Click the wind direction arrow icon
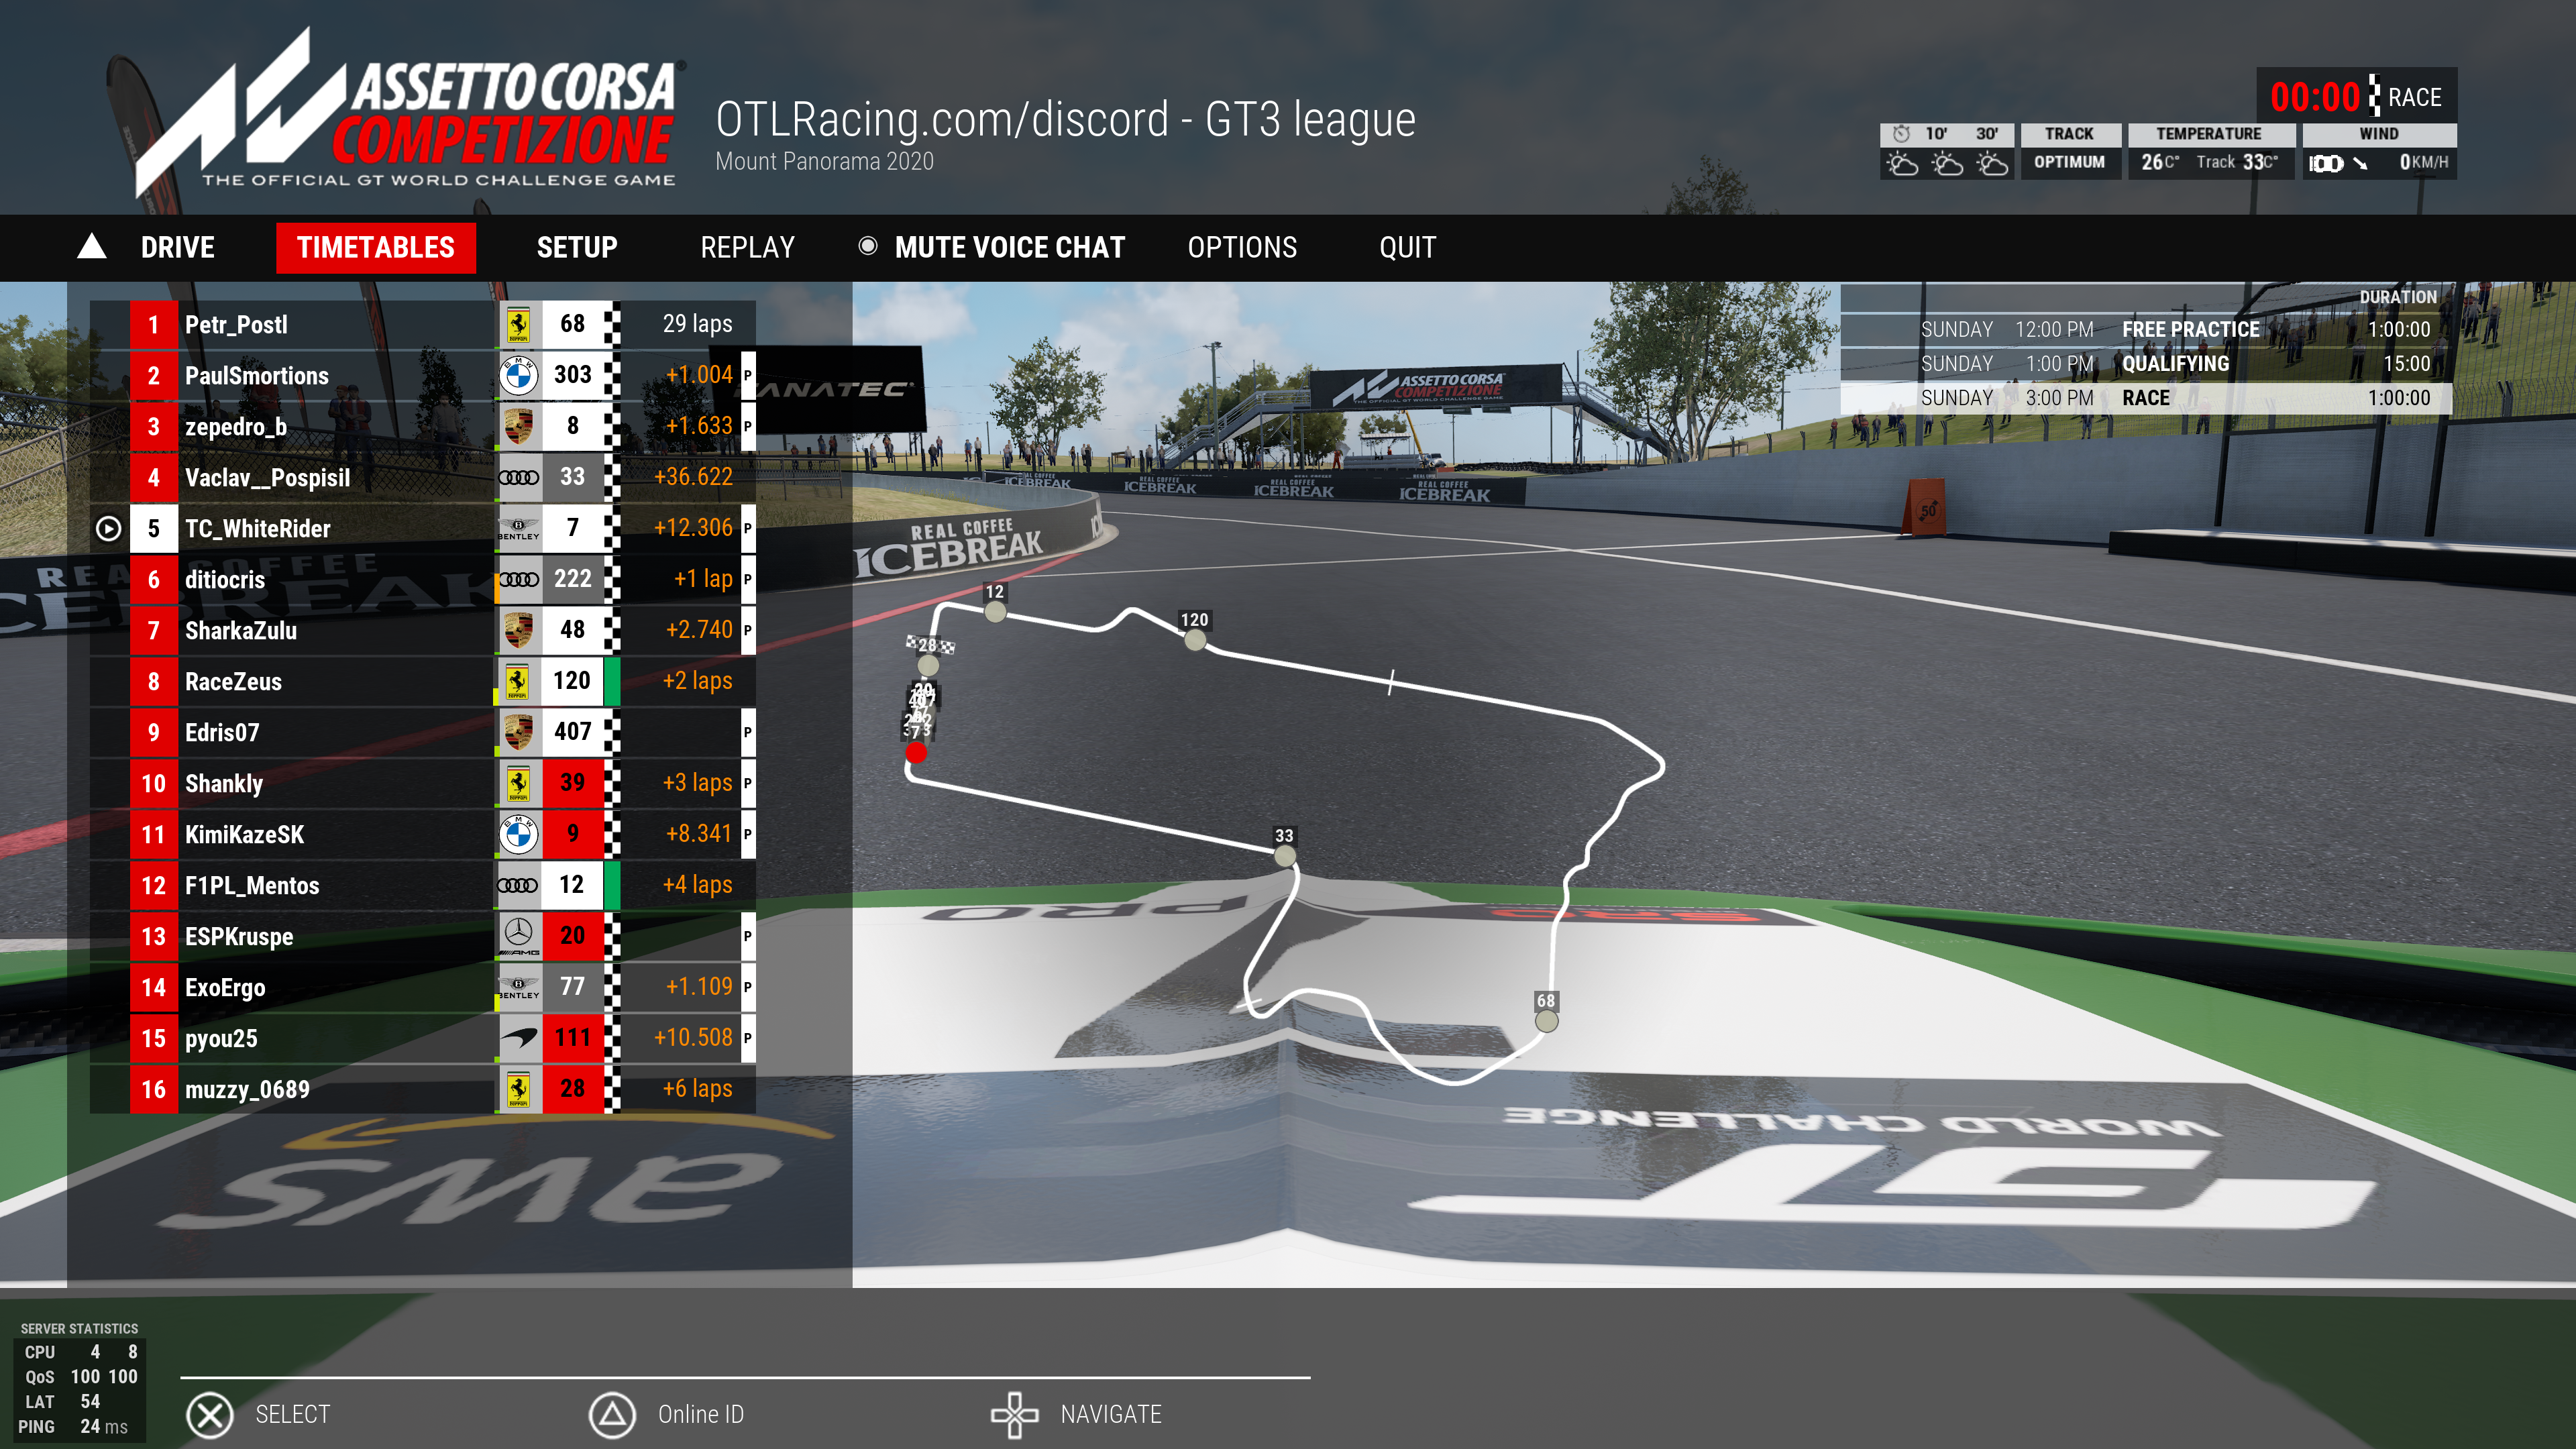This screenshot has width=2576, height=1449. click(2360, 163)
